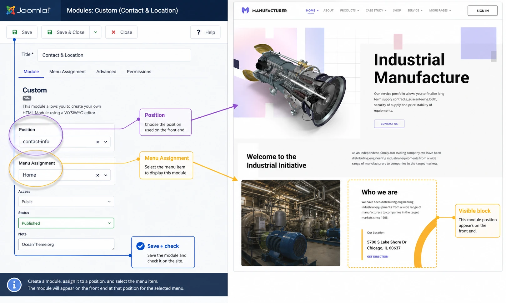Expand the CASE STUDY menu in site navigation
This screenshot has width=506, height=303.
[376, 11]
